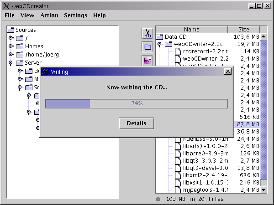Image resolution: width=274 pixels, height=205 pixels.
Task: Collapse the webCDwriter-2.2c folder node
Action: click(159, 45)
